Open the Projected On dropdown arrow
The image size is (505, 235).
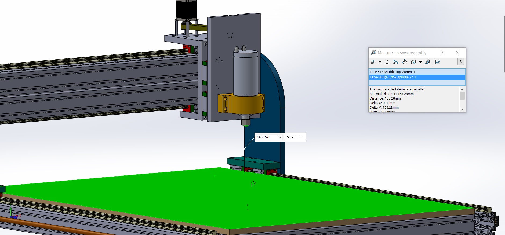coord(420,62)
